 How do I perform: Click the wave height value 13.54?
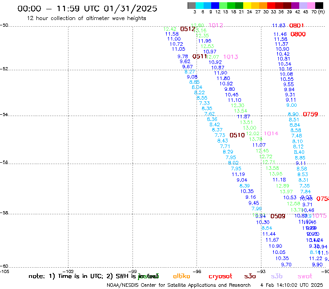[x=241, y=111]
